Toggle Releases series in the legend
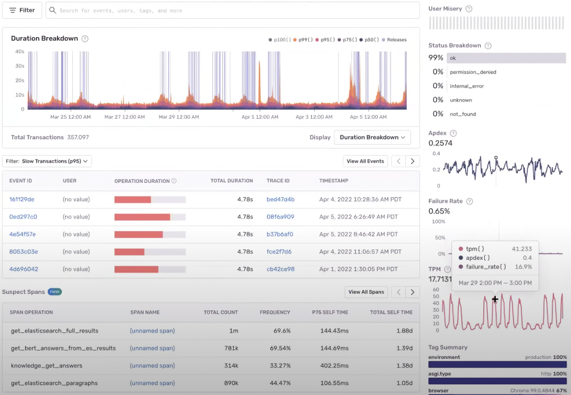This screenshot has width=571, height=395. tap(394, 39)
